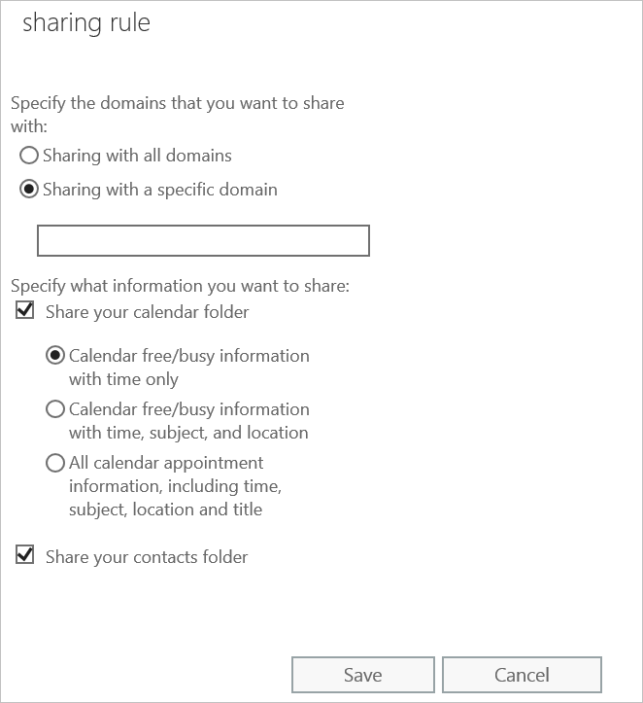Click the "subject, location and title" label text
Image resolution: width=643 pixels, height=703 pixels.
coord(166,510)
